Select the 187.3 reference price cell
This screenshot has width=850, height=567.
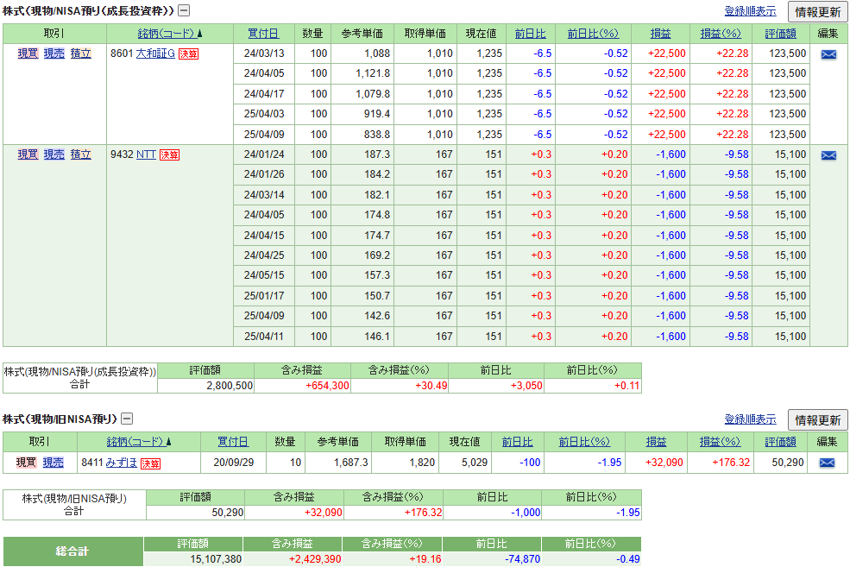click(x=362, y=154)
